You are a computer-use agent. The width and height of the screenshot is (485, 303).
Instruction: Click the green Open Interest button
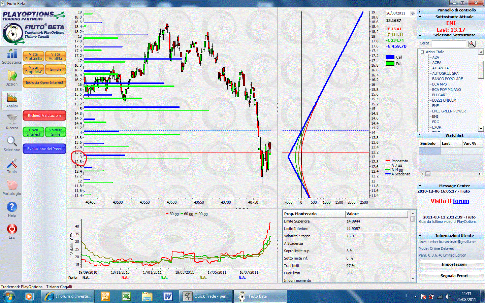click(33, 132)
